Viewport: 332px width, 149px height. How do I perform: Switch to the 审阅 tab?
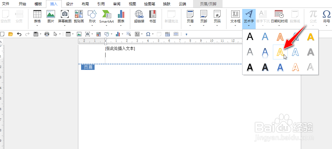pos(117,4)
